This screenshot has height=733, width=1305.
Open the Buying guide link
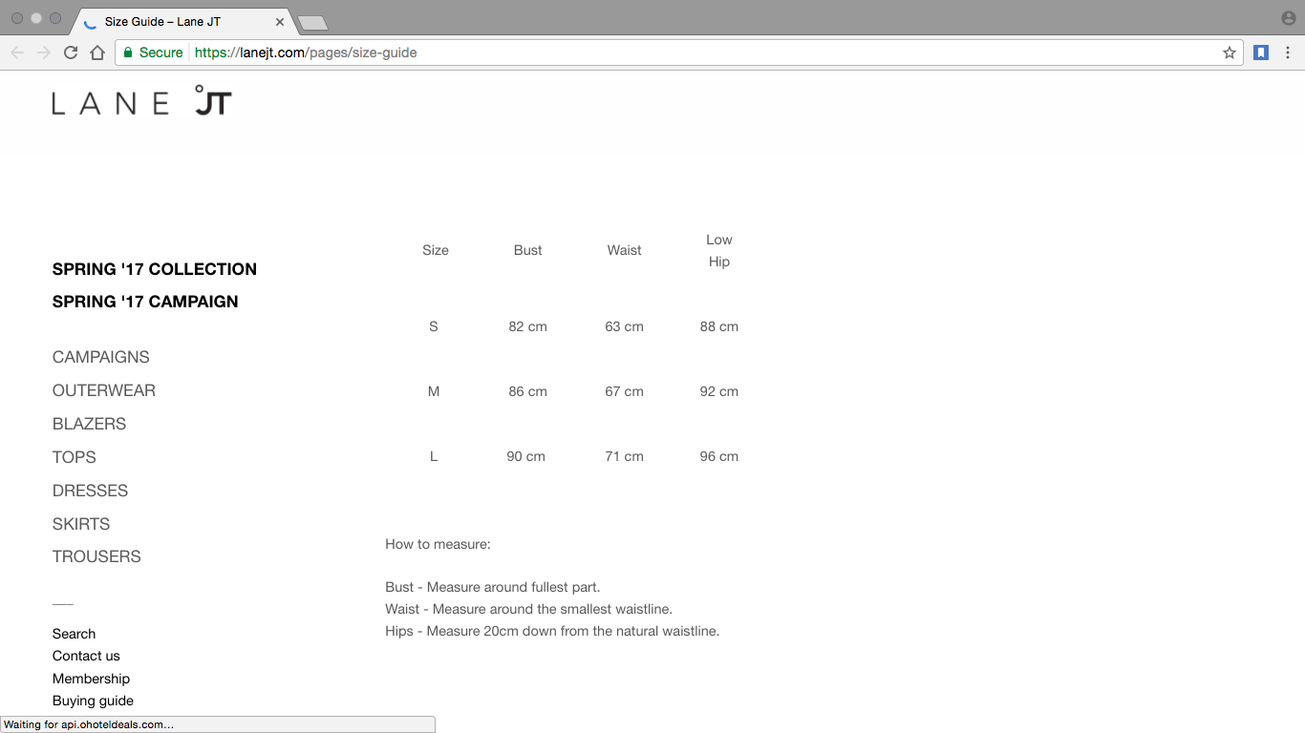[x=93, y=701]
